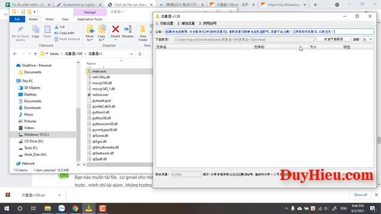Open the Application Tools tab
This screenshot has width=381, height=214.
point(90,19)
